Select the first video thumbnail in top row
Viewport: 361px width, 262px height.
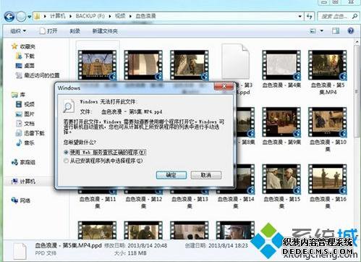[98, 65]
